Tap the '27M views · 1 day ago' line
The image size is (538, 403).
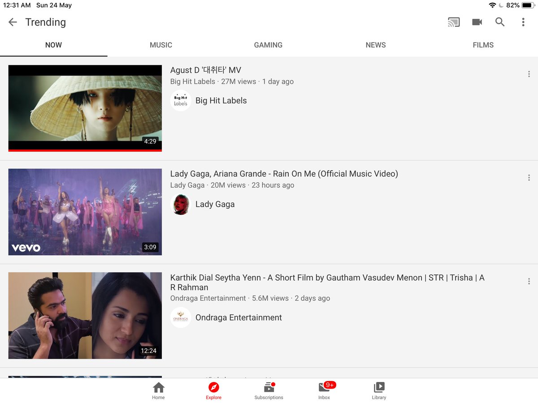pyautogui.click(x=257, y=81)
